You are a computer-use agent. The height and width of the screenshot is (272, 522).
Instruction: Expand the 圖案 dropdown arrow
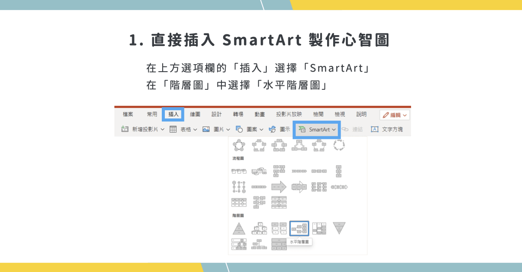coord(261,129)
